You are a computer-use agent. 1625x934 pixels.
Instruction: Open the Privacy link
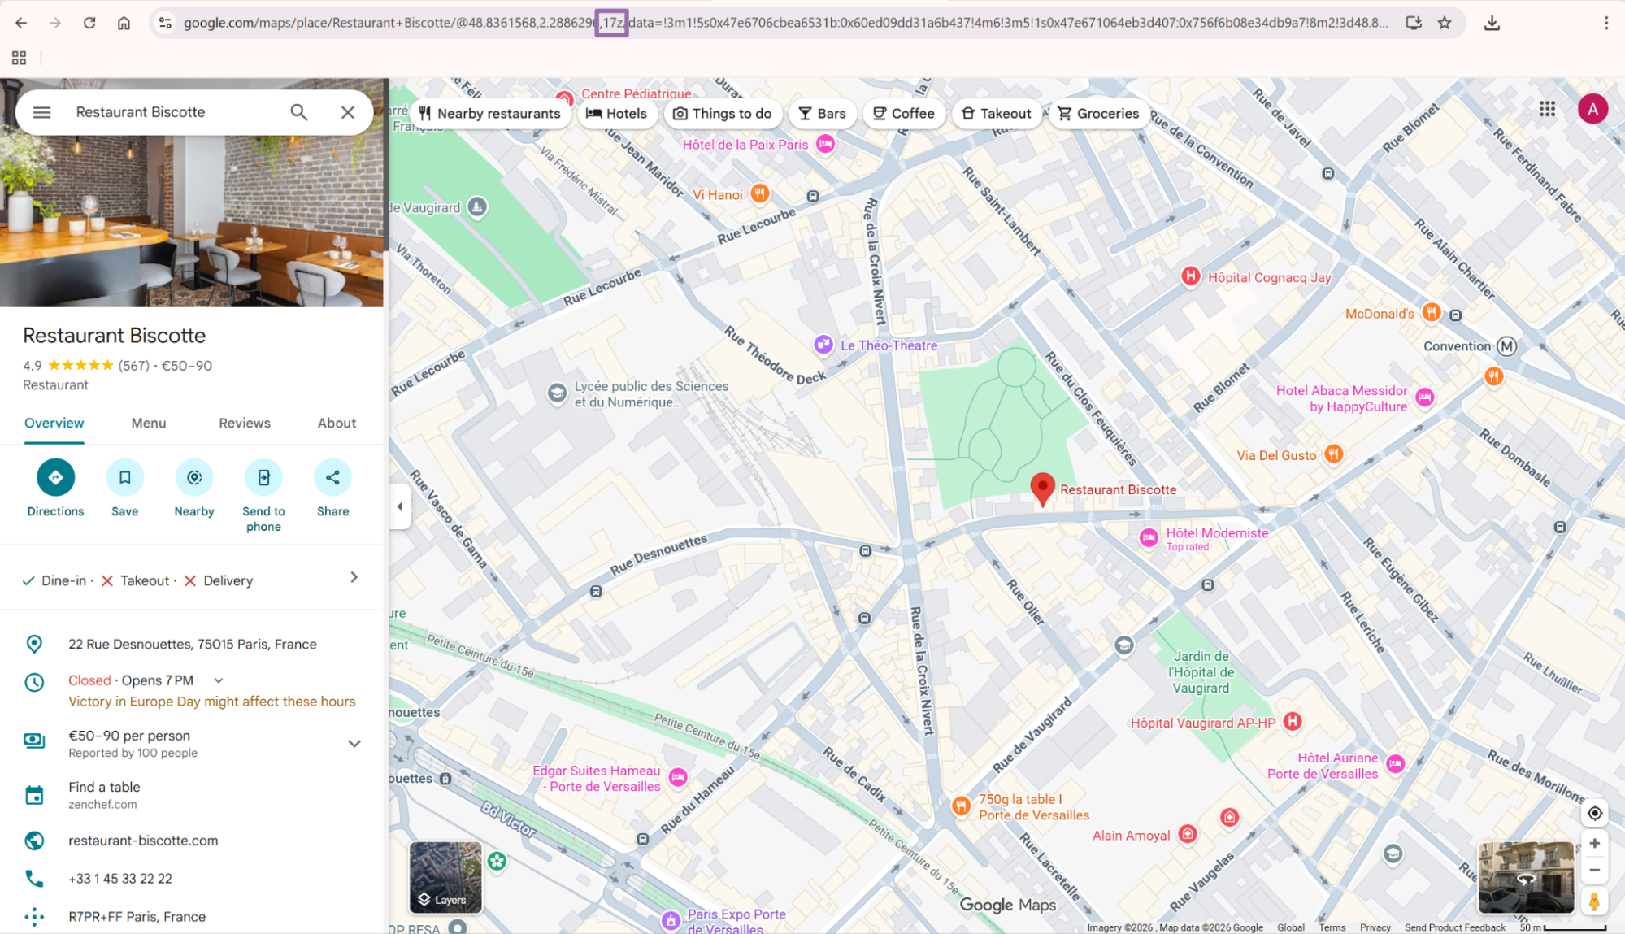pyautogui.click(x=1375, y=927)
